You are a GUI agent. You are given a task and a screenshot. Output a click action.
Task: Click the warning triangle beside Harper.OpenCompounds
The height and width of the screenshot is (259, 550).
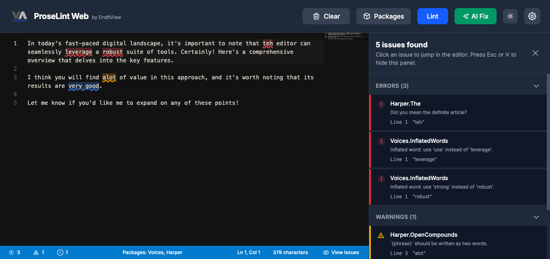(381, 235)
